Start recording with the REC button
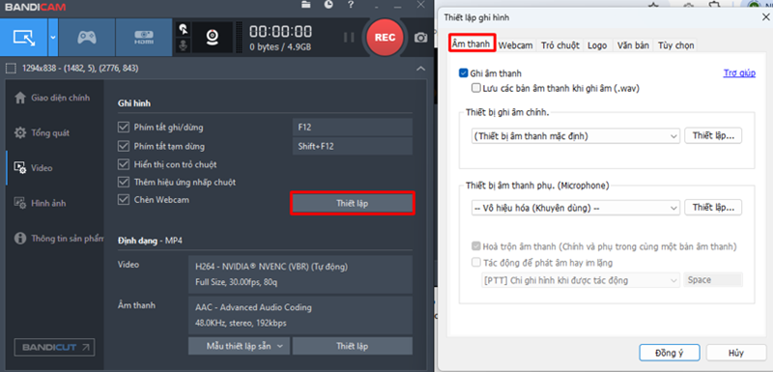The width and height of the screenshot is (773, 372). pyautogui.click(x=385, y=38)
